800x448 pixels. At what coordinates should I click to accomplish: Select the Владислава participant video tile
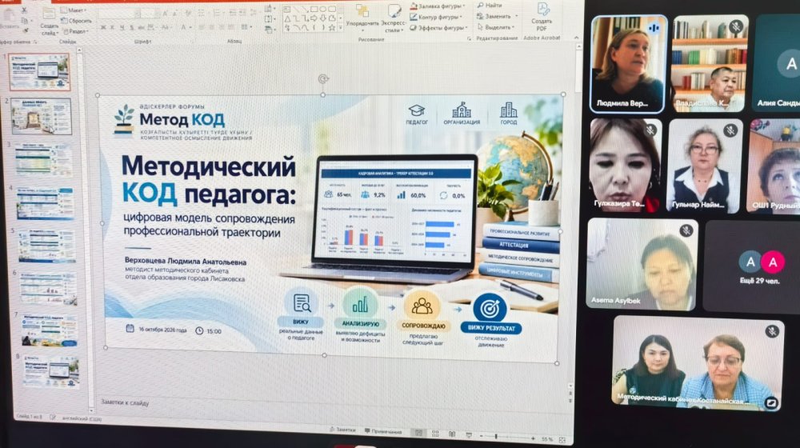click(x=710, y=63)
